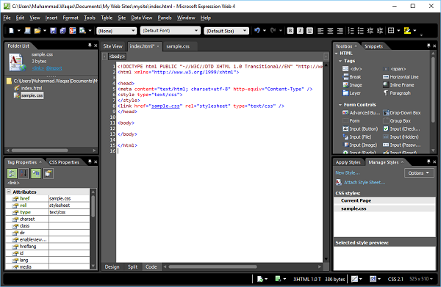Viewport: 441px width, 287px height.
Task: Open the Default Size dropdown
Action: tap(226, 31)
